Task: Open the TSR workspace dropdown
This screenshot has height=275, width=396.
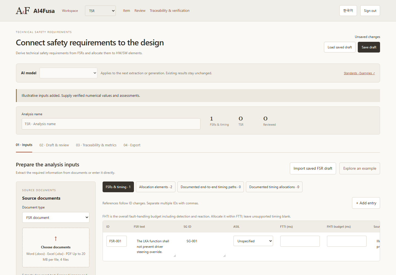Action: click(x=100, y=11)
